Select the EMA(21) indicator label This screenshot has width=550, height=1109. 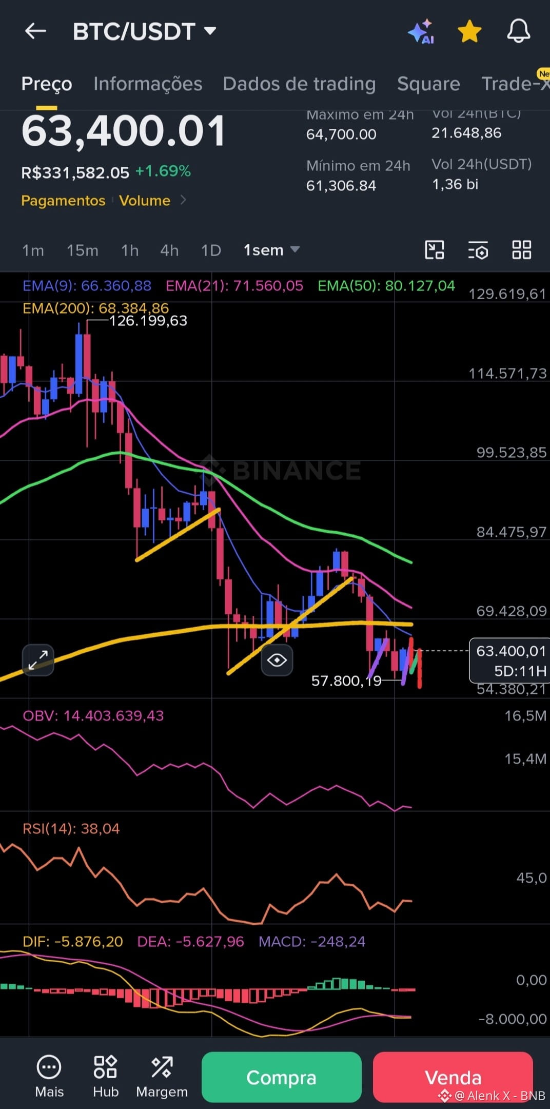coord(234,286)
